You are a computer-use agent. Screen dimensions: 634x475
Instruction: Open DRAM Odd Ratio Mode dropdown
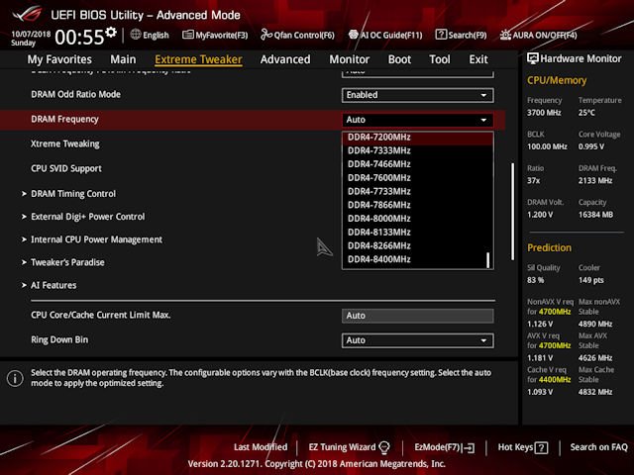pos(417,95)
